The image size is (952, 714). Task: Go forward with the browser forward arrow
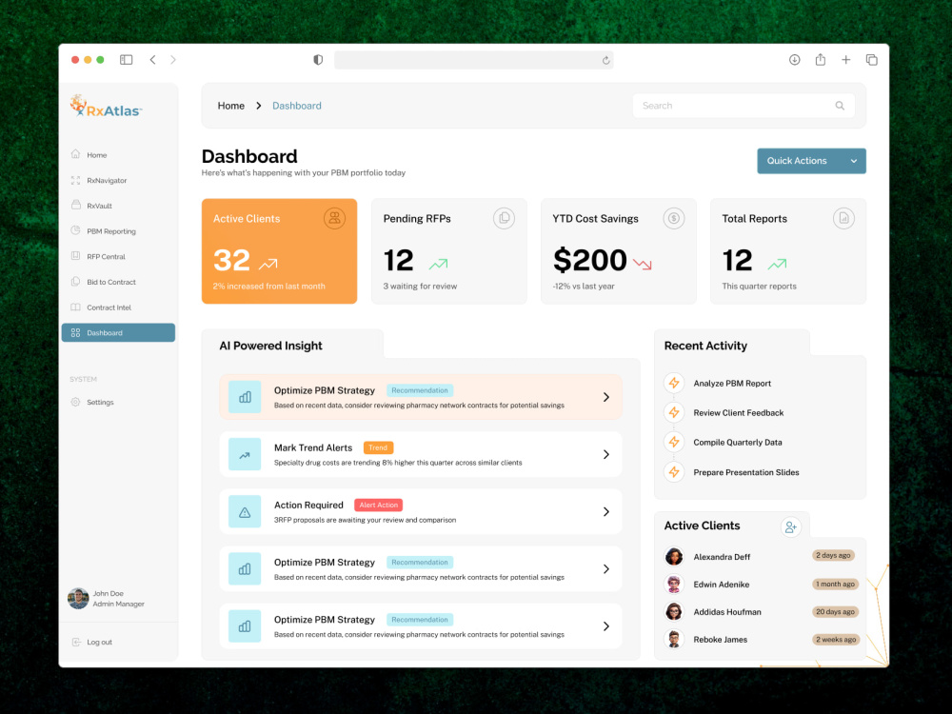point(173,59)
